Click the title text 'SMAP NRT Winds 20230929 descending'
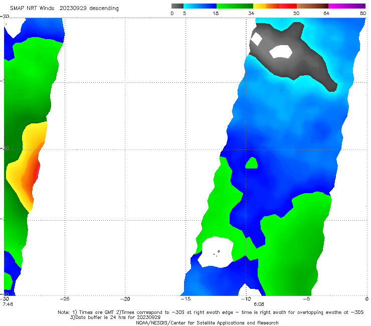Viewport: 371px width, 326px height. point(64,9)
